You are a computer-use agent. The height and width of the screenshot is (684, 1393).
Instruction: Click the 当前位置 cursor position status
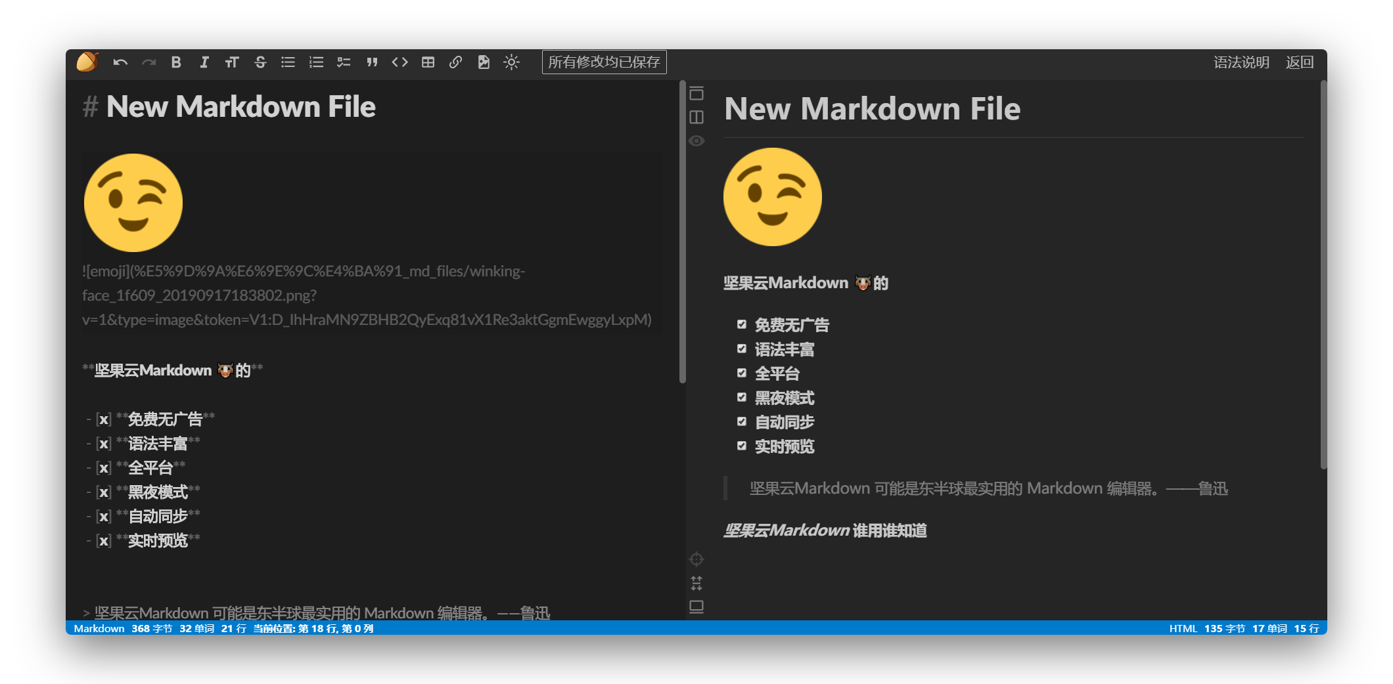click(313, 628)
